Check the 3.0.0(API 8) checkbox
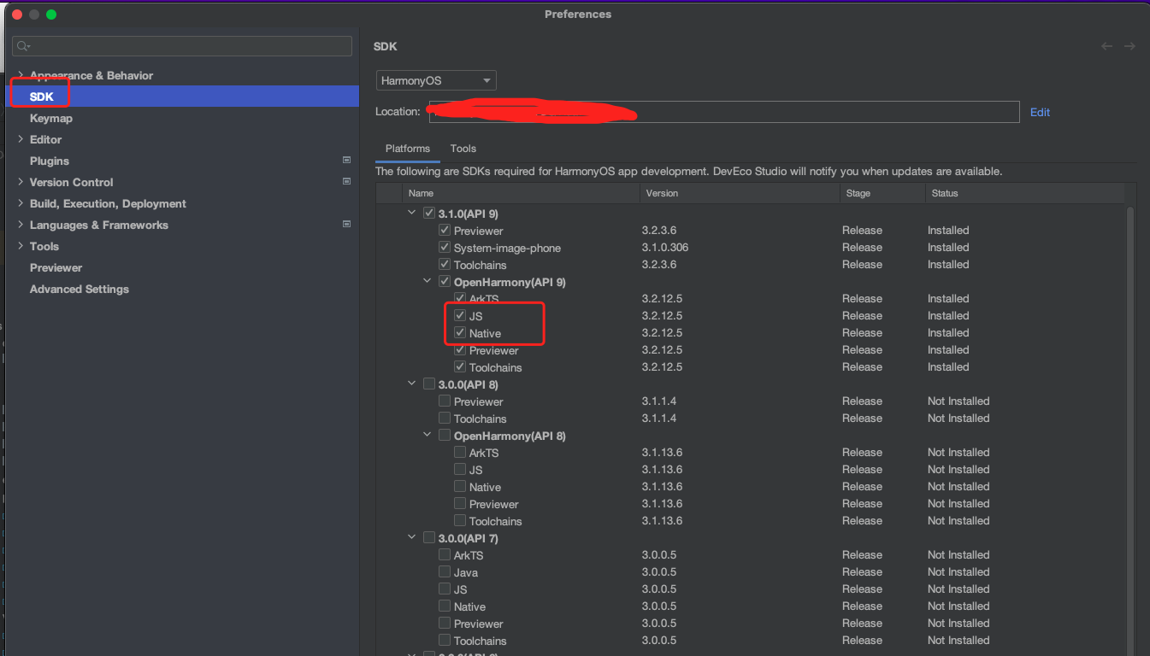The image size is (1150, 656). click(429, 384)
